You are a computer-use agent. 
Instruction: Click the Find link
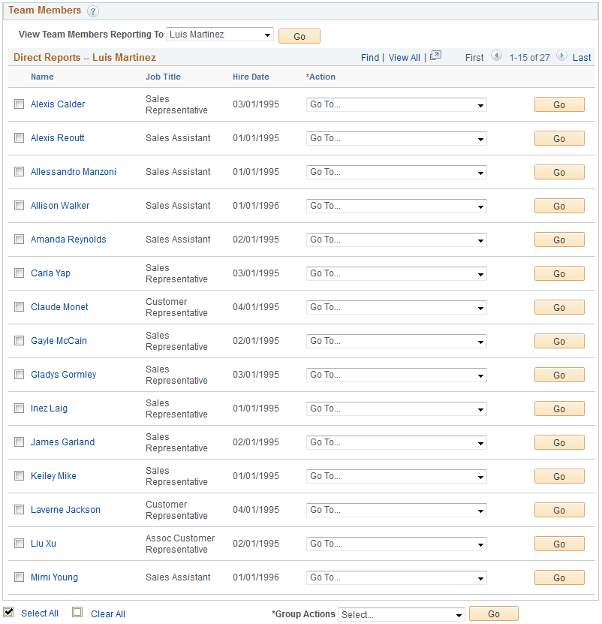point(369,57)
